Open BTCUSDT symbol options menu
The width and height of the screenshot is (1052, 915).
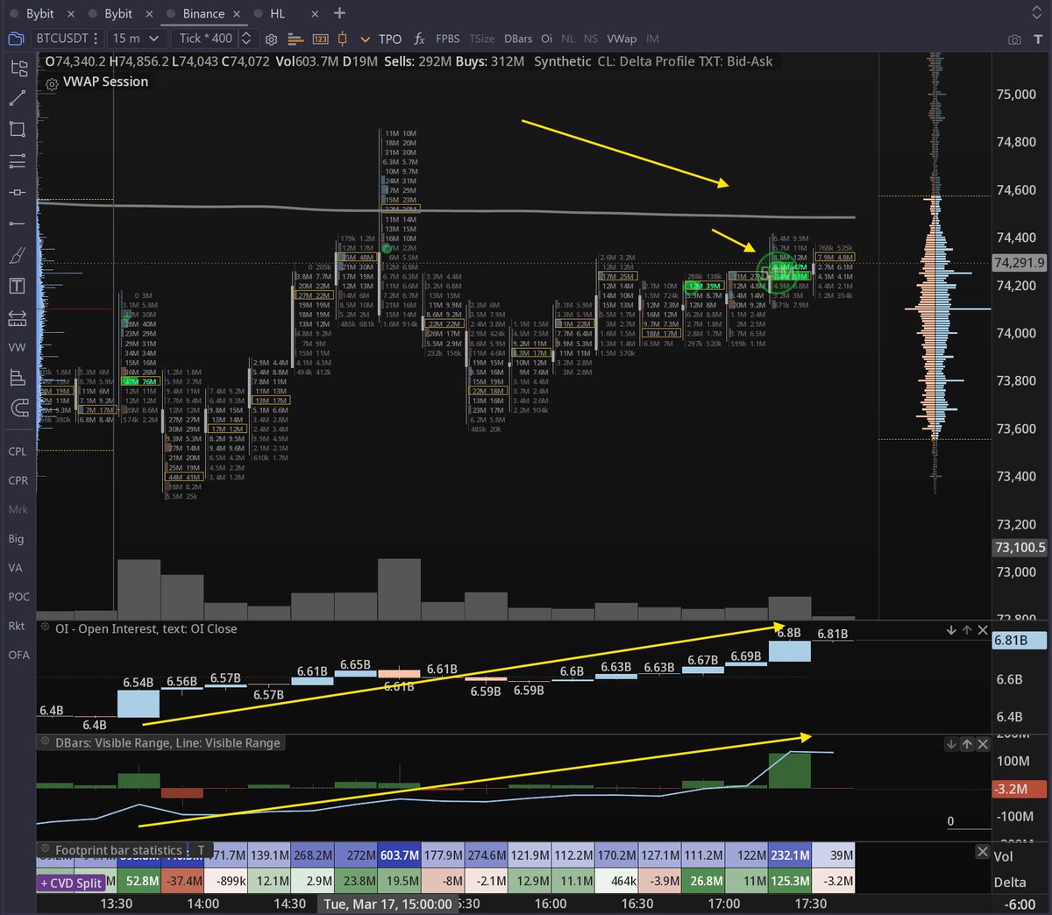pos(96,39)
